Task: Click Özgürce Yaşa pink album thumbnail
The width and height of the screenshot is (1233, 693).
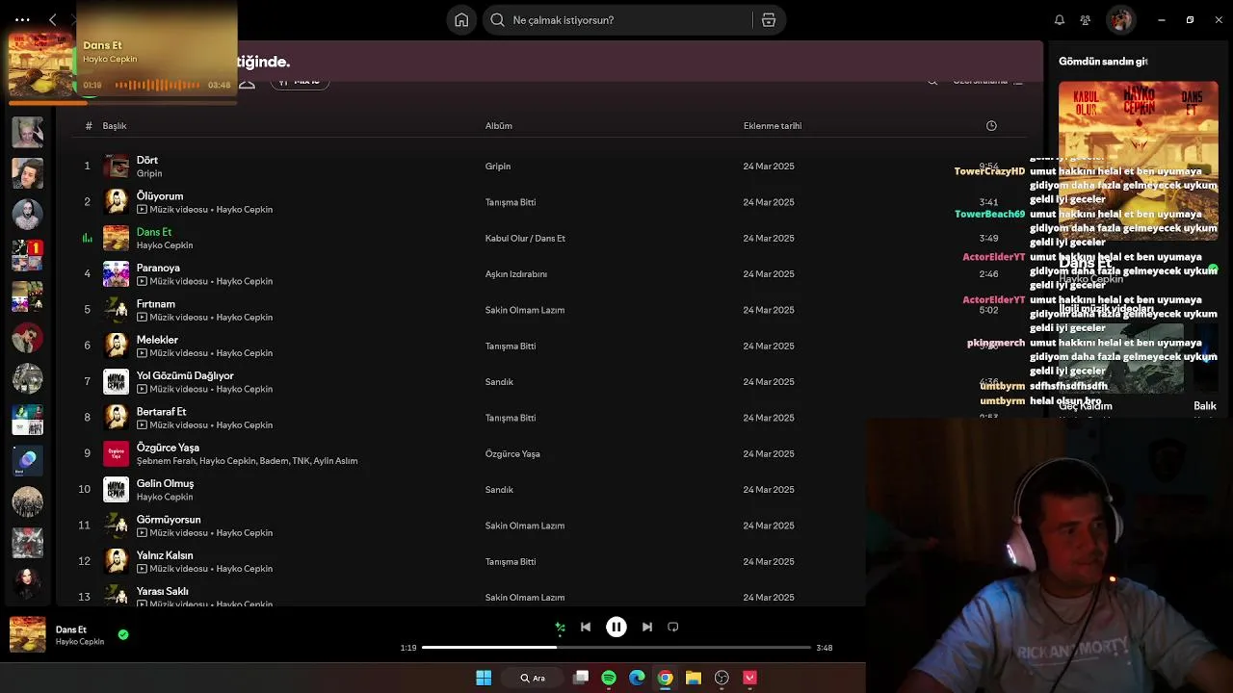Action: click(x=116, y=453)
